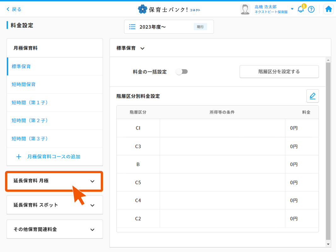Screen dimensions: 336x252
Task: Open the notification bell with badge
Action: click(x=300, y=9)
